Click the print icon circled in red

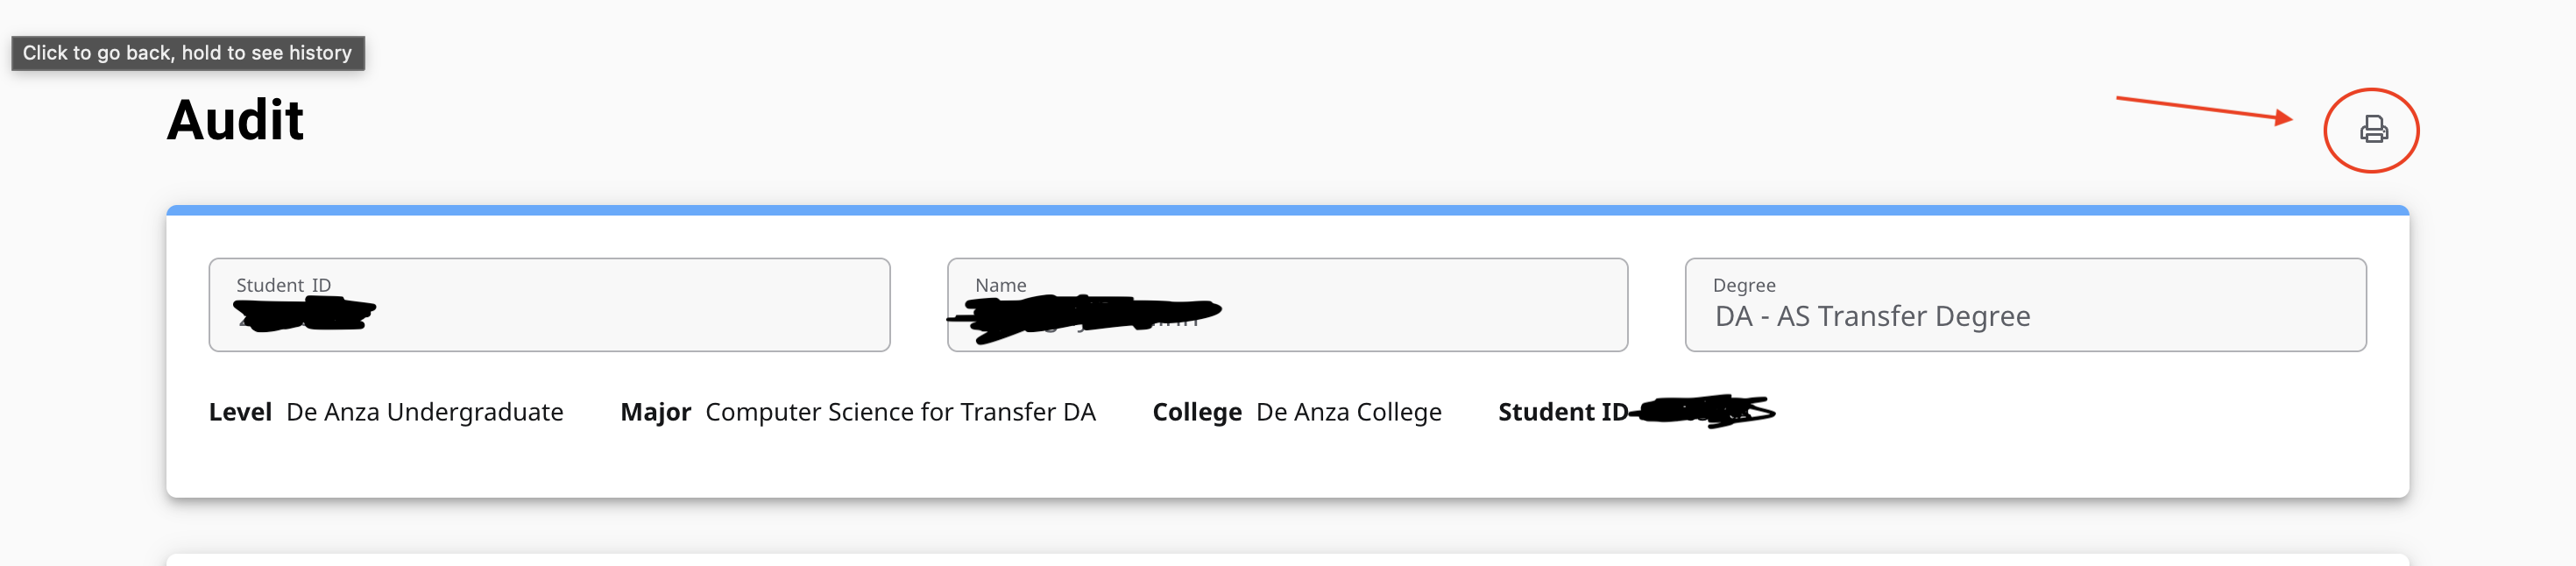point(2373,130)
